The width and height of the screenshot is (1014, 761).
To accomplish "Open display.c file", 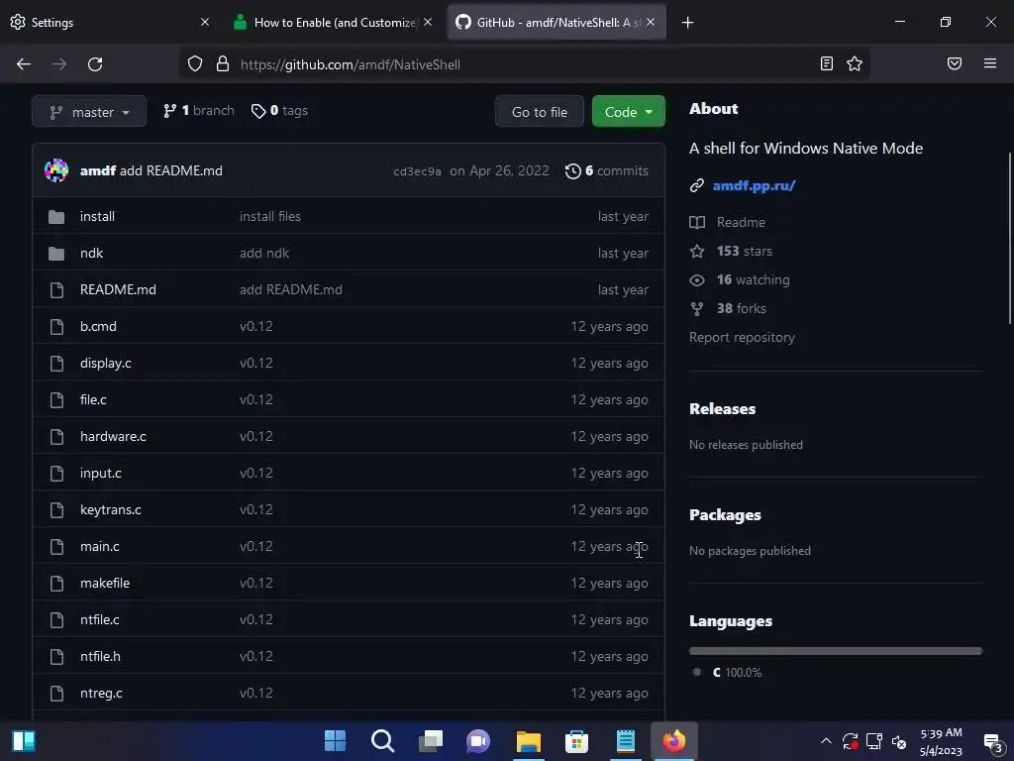I will point(105,363).
